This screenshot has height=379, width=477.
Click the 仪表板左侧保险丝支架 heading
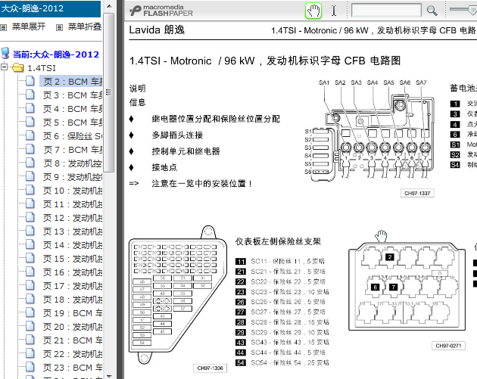click(x=278, y=241)
